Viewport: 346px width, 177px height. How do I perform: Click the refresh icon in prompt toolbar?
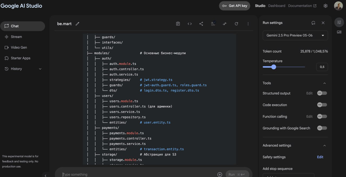coord(236,24)
